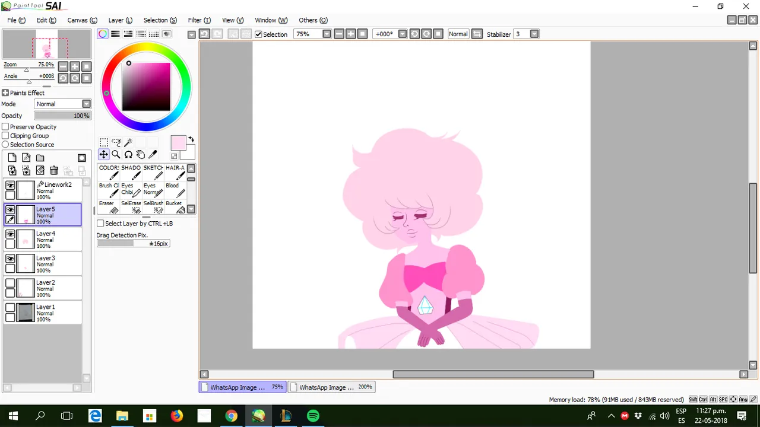Select the Hand pan tool
This screenshot has height=427, width=760.
point(140,154)
